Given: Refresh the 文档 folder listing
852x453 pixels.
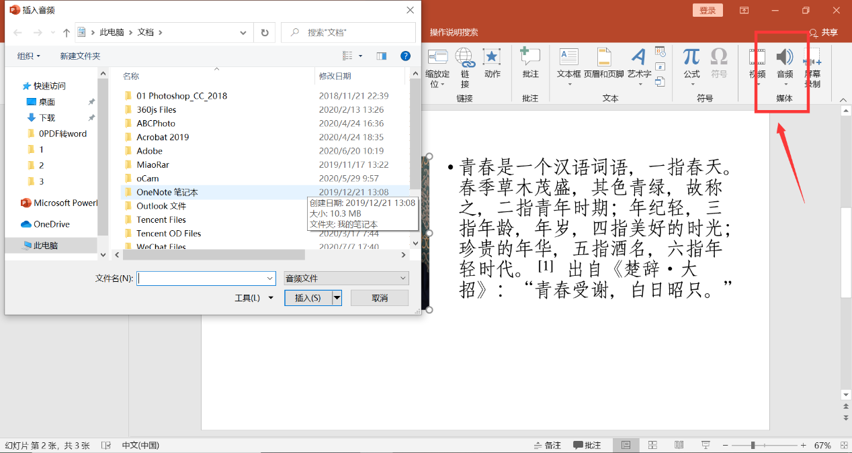Looking at the screenshot, I should coord(264,32).
